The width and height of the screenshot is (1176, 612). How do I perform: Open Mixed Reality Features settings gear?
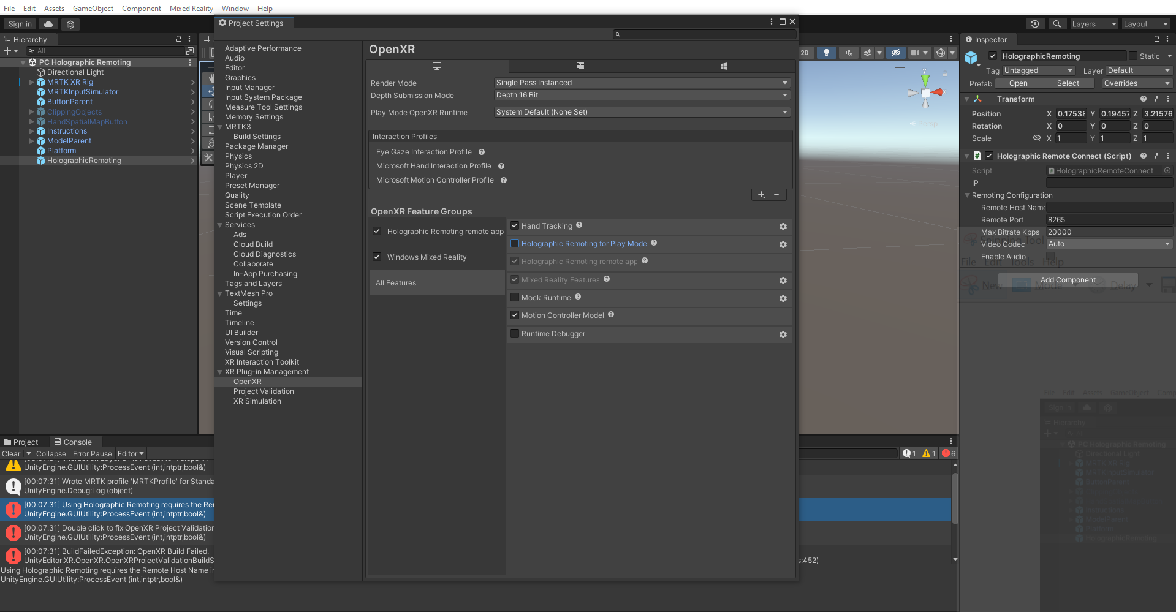[x=783, y=281]
